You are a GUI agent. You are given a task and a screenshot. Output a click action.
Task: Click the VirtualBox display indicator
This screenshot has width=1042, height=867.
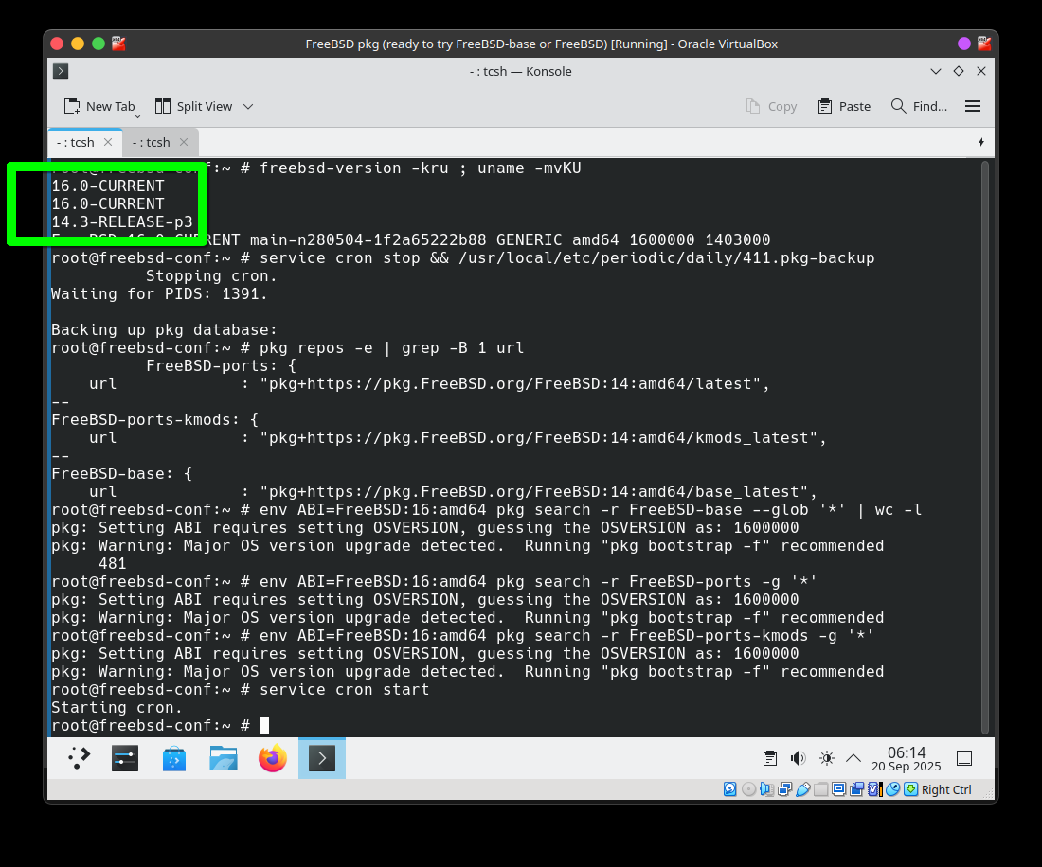click(x=838, y=789)
